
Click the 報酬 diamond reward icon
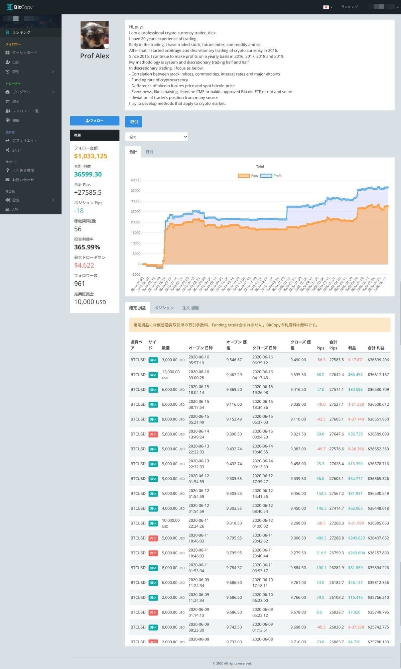pos(8,120)
